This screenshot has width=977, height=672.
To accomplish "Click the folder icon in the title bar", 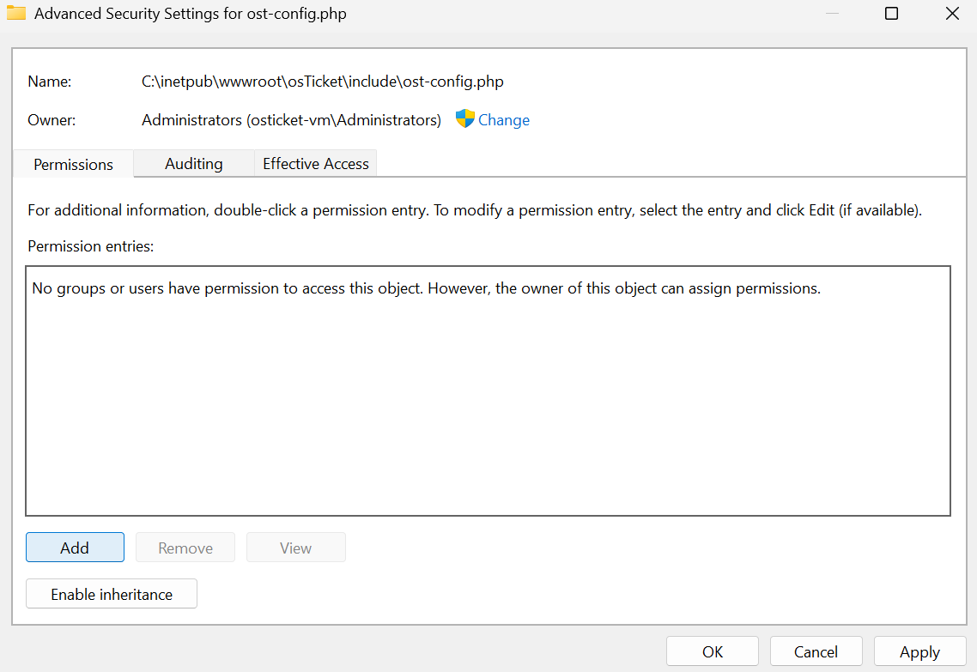I will [15, 14].
